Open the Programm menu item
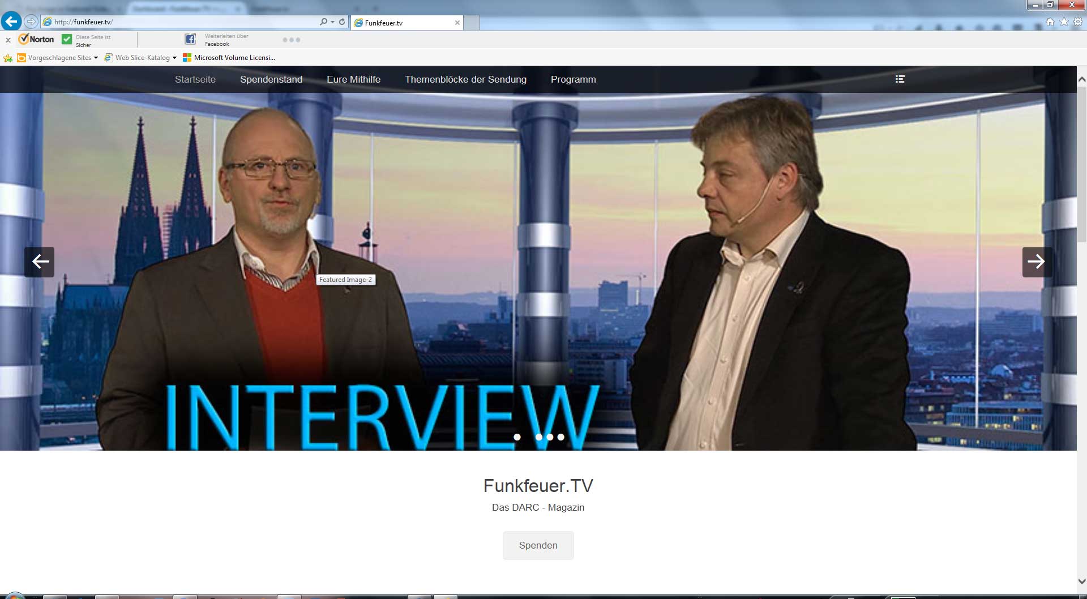Viewport: 1087px width, 599px height. click(x=573, y=79)
